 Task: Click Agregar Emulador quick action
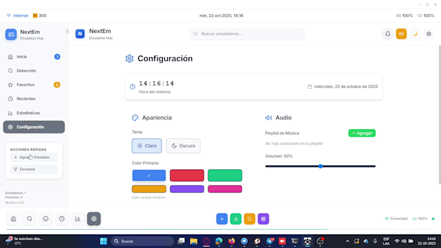pos(34,157)
